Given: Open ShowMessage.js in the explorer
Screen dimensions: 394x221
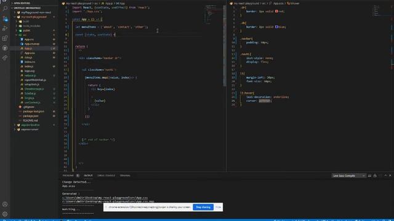Looking at the screenshot, I should coord(34,89).
